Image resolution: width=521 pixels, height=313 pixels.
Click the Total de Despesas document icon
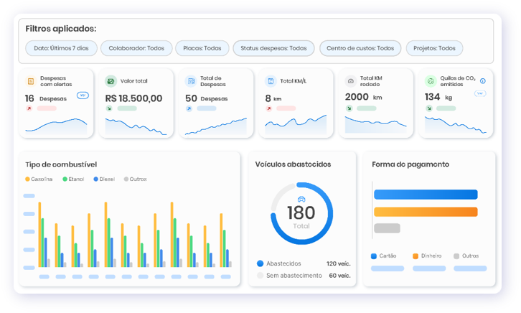[191, 81]
